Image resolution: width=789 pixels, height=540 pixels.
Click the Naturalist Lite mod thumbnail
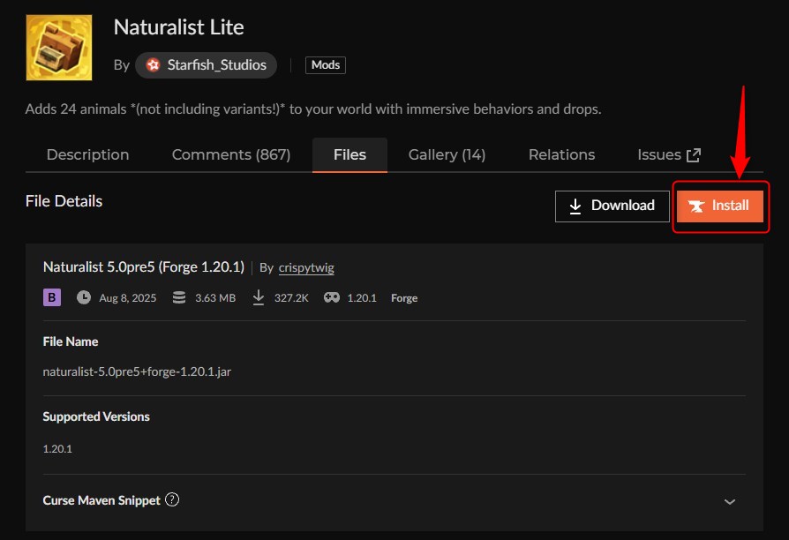pyautogui.click(x=58, y=47)
